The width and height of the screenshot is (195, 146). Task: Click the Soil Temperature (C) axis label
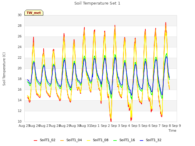[x=4, y=69]
